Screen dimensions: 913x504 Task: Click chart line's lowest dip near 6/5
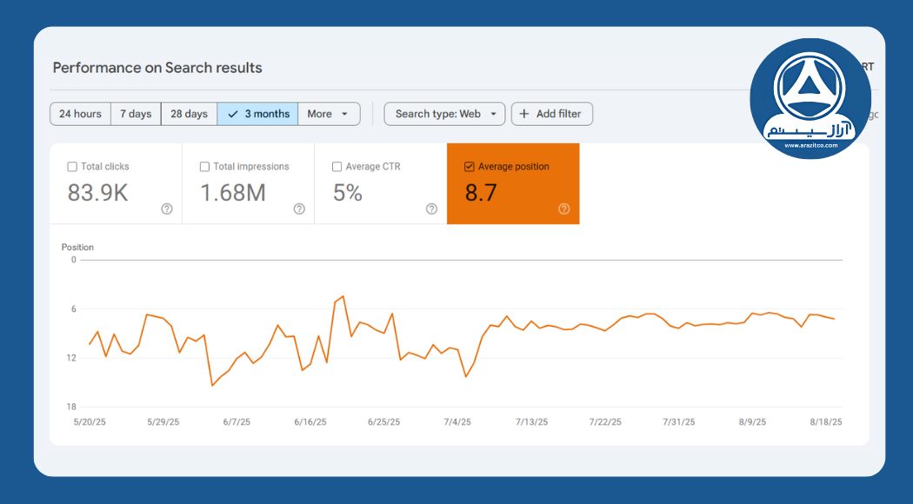[x=212, y=385]
